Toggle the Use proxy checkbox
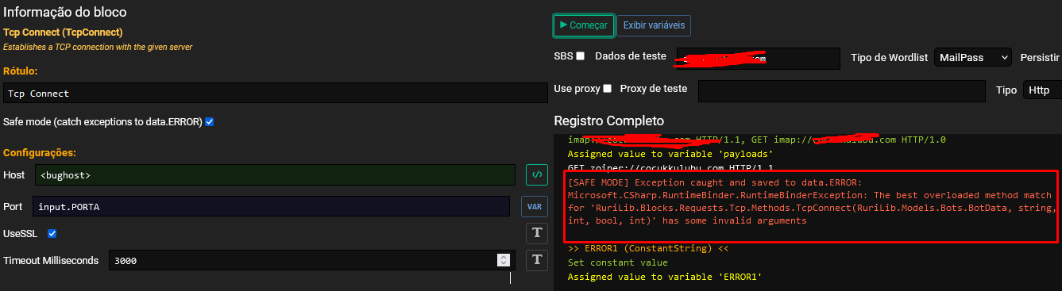The height and width of the screenshot is (291, 1062). pyautogui.click(x=607, y=88)
